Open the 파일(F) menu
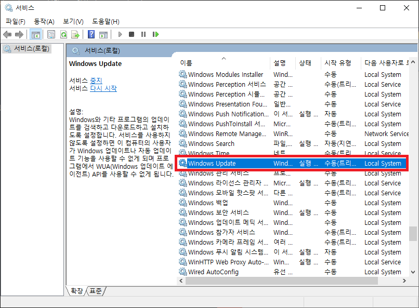 (16, 22)
